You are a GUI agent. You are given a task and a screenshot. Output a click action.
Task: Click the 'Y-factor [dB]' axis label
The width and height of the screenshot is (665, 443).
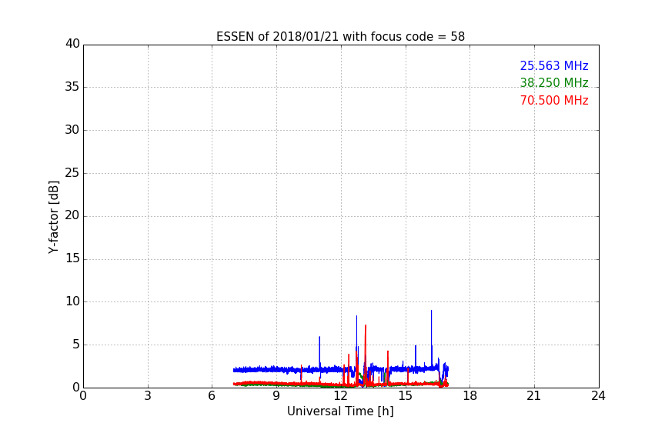coord(53,217)
